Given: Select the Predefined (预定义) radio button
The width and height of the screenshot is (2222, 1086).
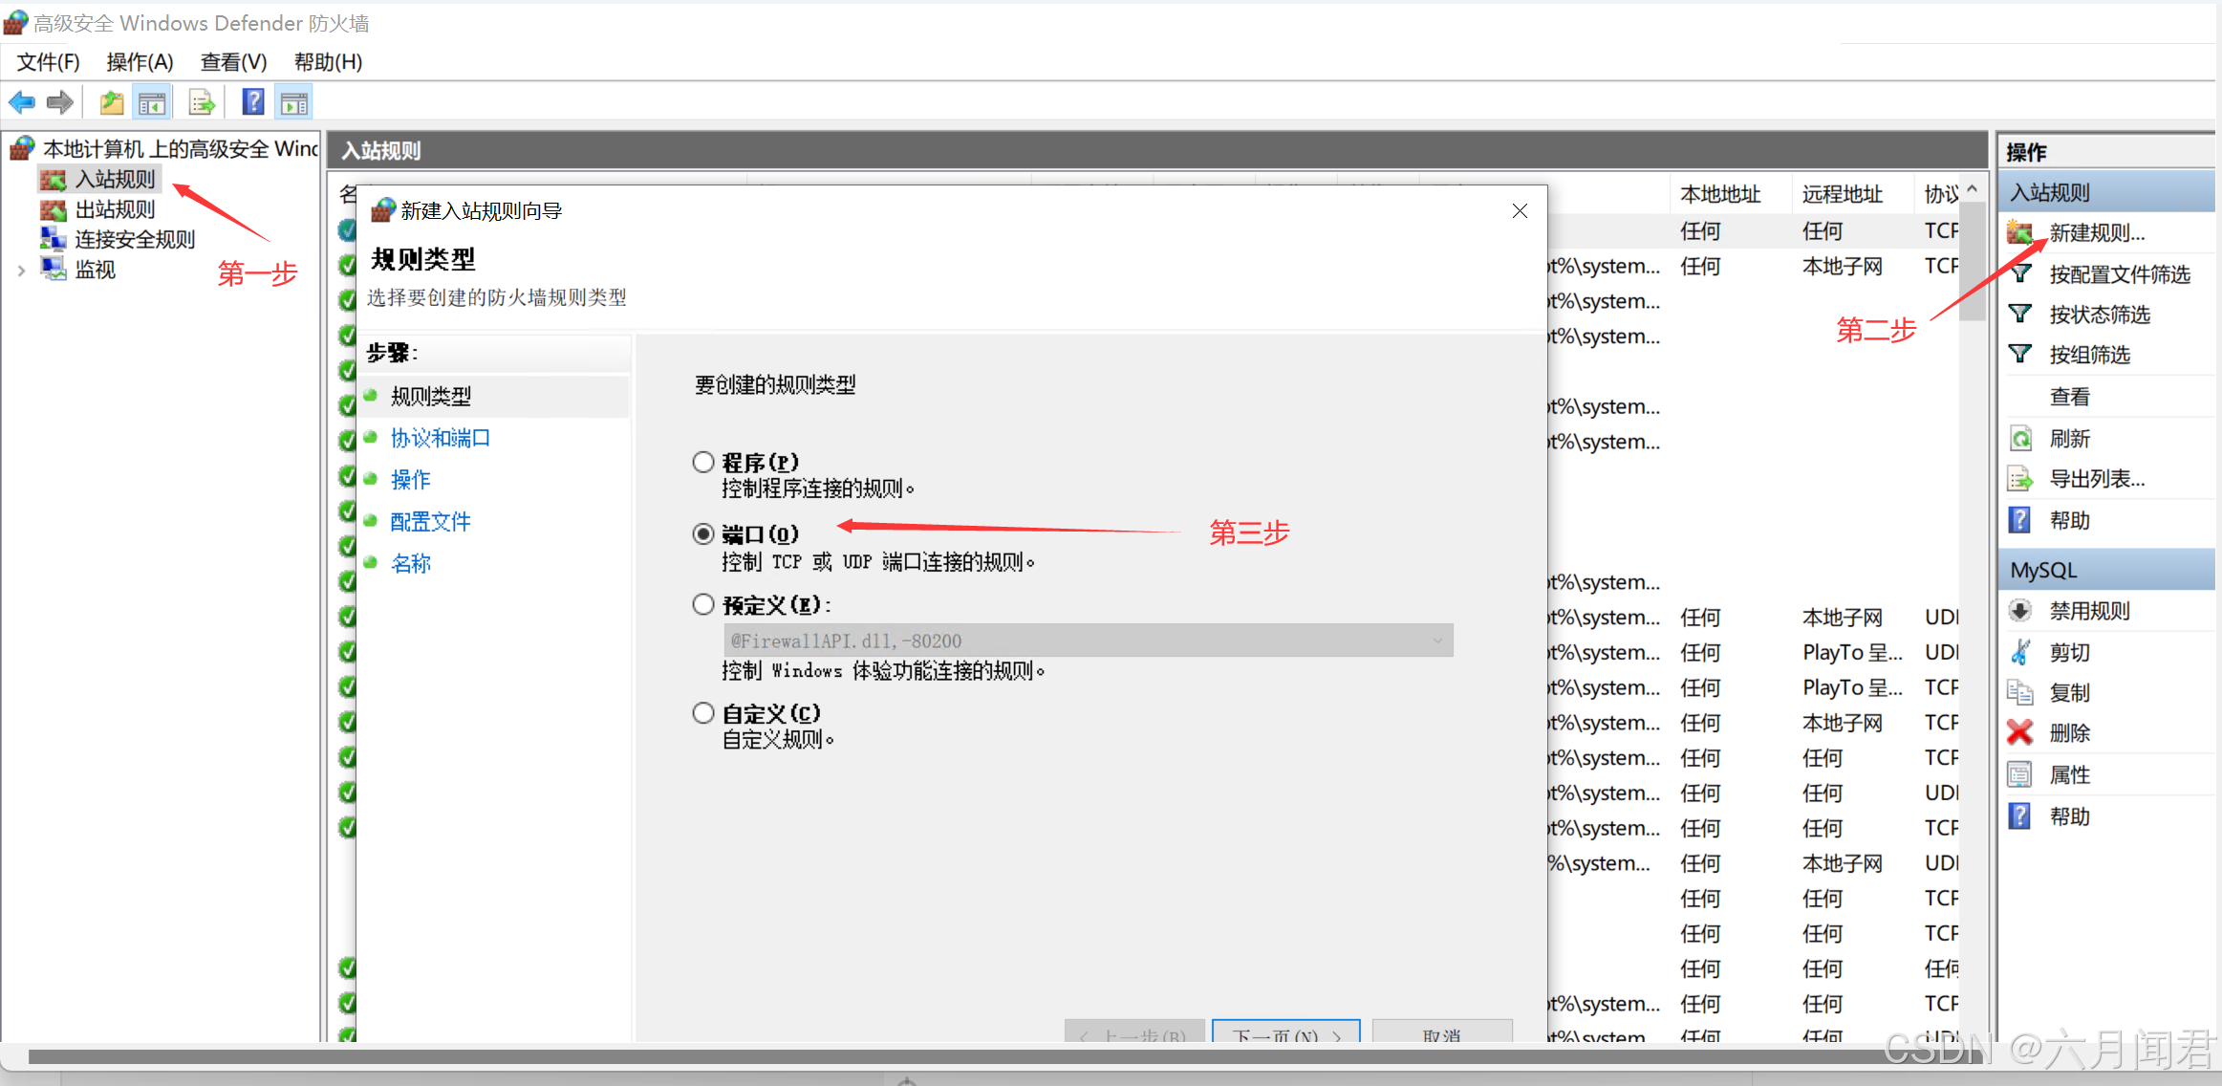Looking at the screenshot, I should [x=703, y=605].
